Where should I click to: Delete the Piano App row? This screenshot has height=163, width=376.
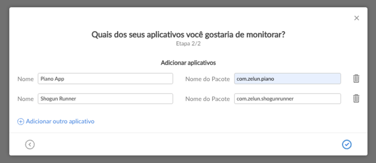tap(356, 79)
